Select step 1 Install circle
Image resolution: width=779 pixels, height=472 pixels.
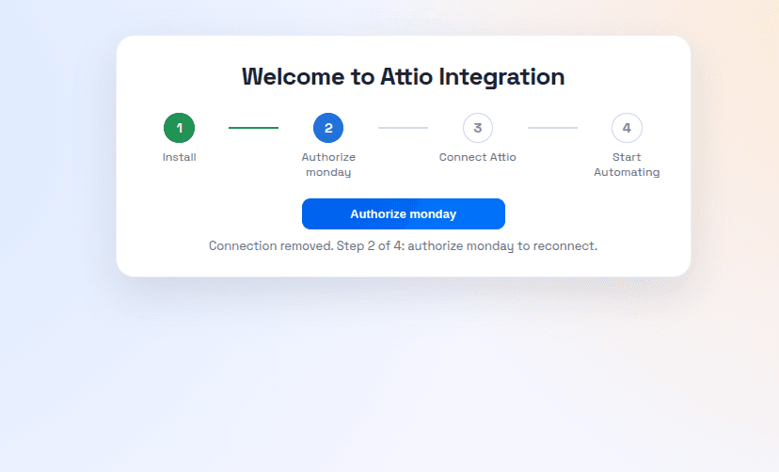click(x=180, y=128)
